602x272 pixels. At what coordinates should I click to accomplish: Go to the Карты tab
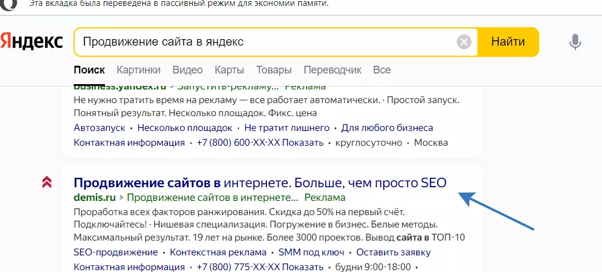click(x=229, y=70)
